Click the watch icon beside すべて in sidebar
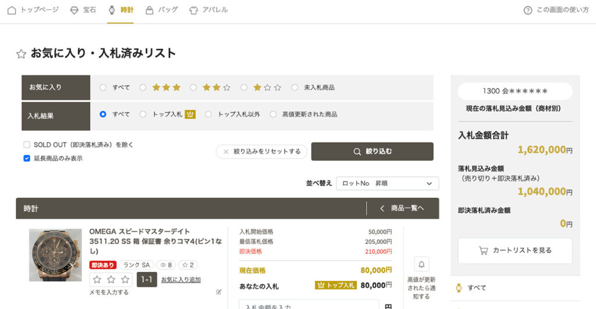 459,287
